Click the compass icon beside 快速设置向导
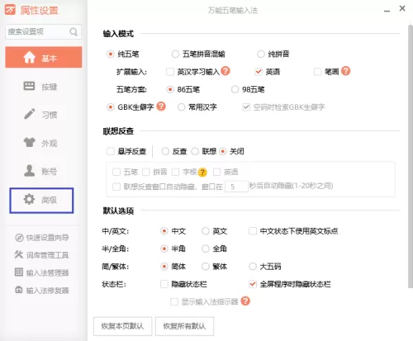Image resolution: width=413 pixels, height=341 pixels. click(19, 238)
